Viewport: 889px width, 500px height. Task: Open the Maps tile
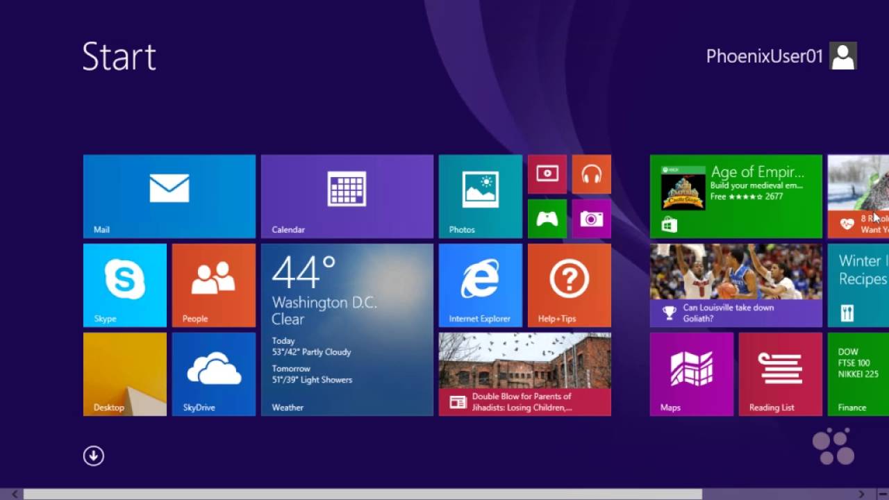(x=692, y=374)
